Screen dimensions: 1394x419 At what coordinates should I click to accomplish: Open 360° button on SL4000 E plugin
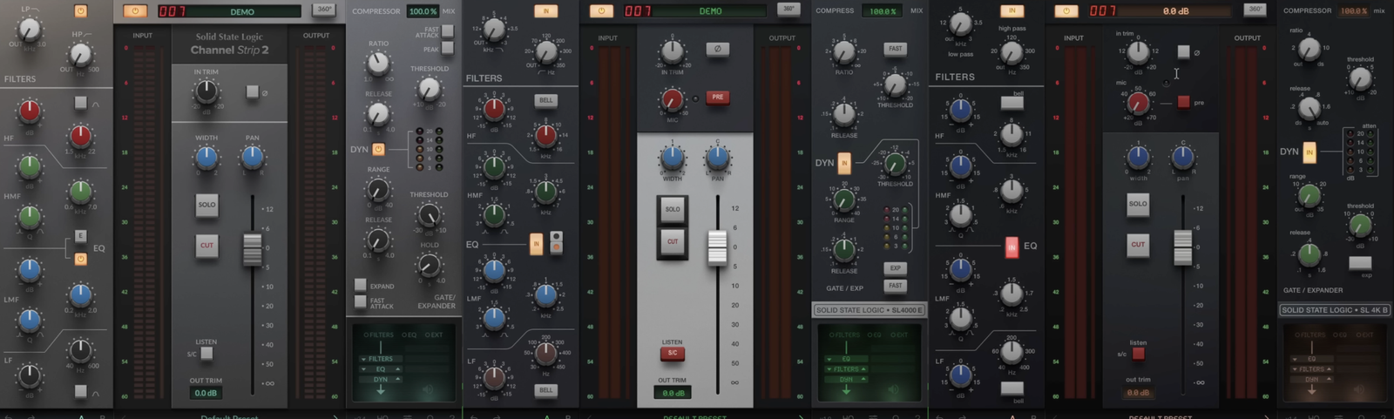pyautogui.click(x=788, y=10)
